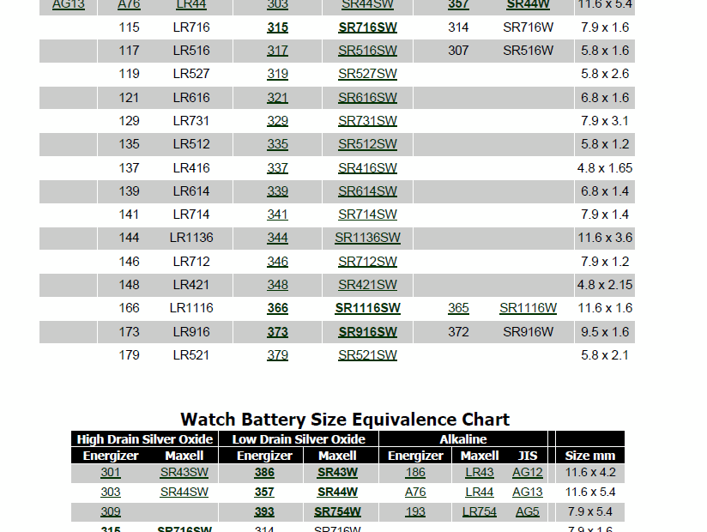Click the LR43 link
The width and height of the screenshot is (707, 532).
[480, 473]
